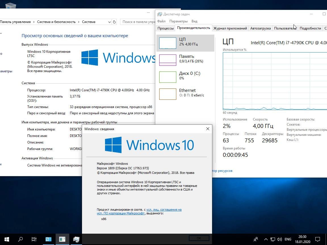Click the '755' threads value
The width and height of the screenshot is (327, 245).
click(250, 140)
